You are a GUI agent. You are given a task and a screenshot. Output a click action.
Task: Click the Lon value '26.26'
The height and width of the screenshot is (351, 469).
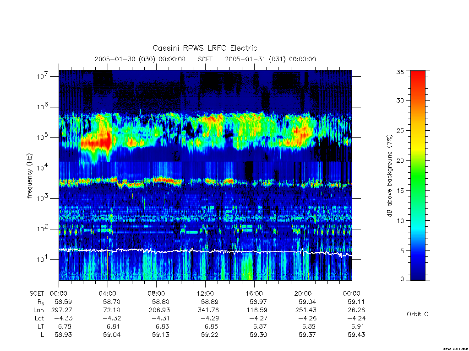[x=356, y=310]
